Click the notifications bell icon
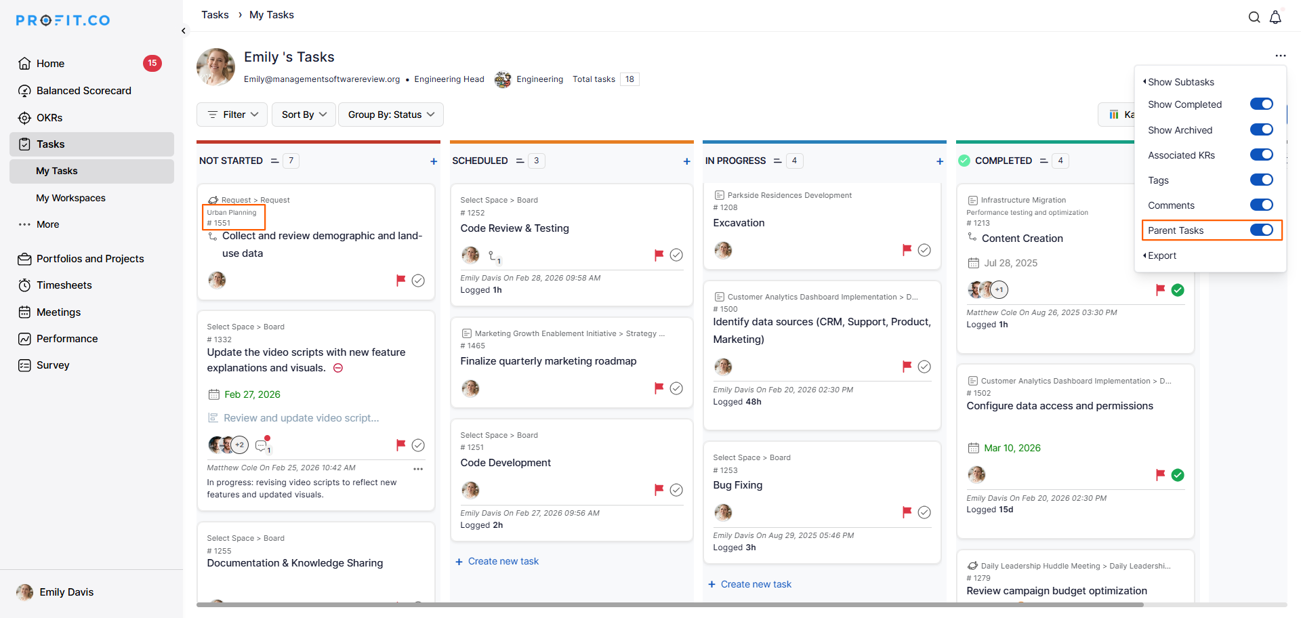 click(1275, 18)
